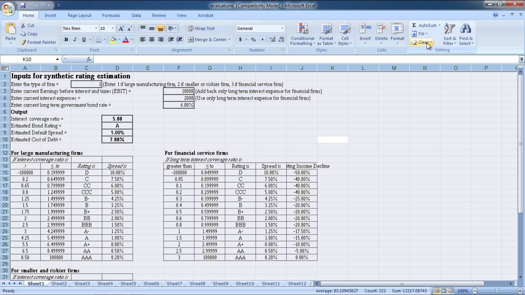Apply percent style format
This screenshot has height=295, width=525.
point(253,40)
